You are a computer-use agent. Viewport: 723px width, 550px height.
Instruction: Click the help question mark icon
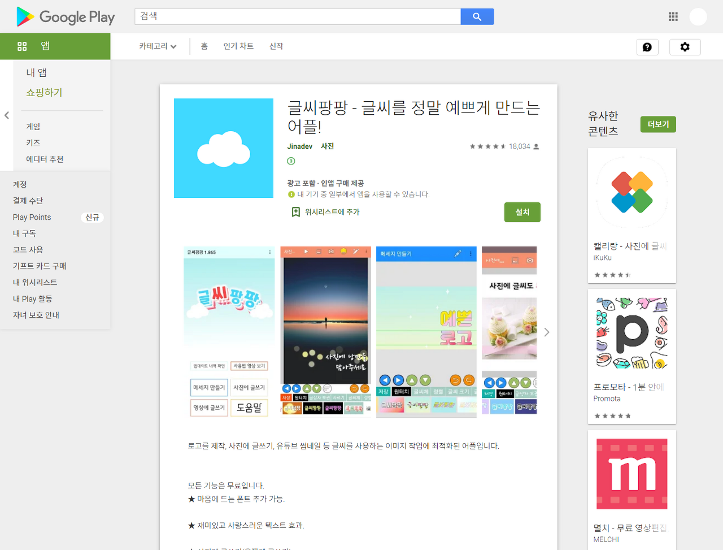pyautogui.click(x=647, y=47)
